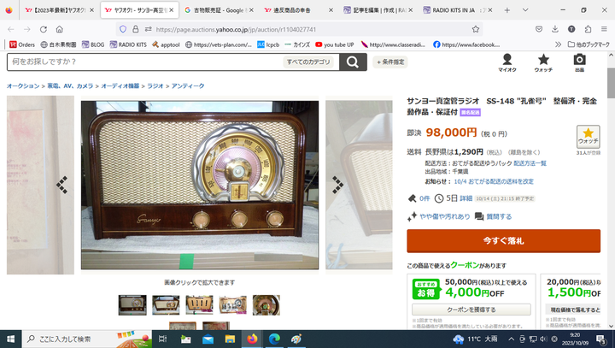Select the first radio thumbnail image
This screenshot has width=615, height=348.
click(132, 305)
